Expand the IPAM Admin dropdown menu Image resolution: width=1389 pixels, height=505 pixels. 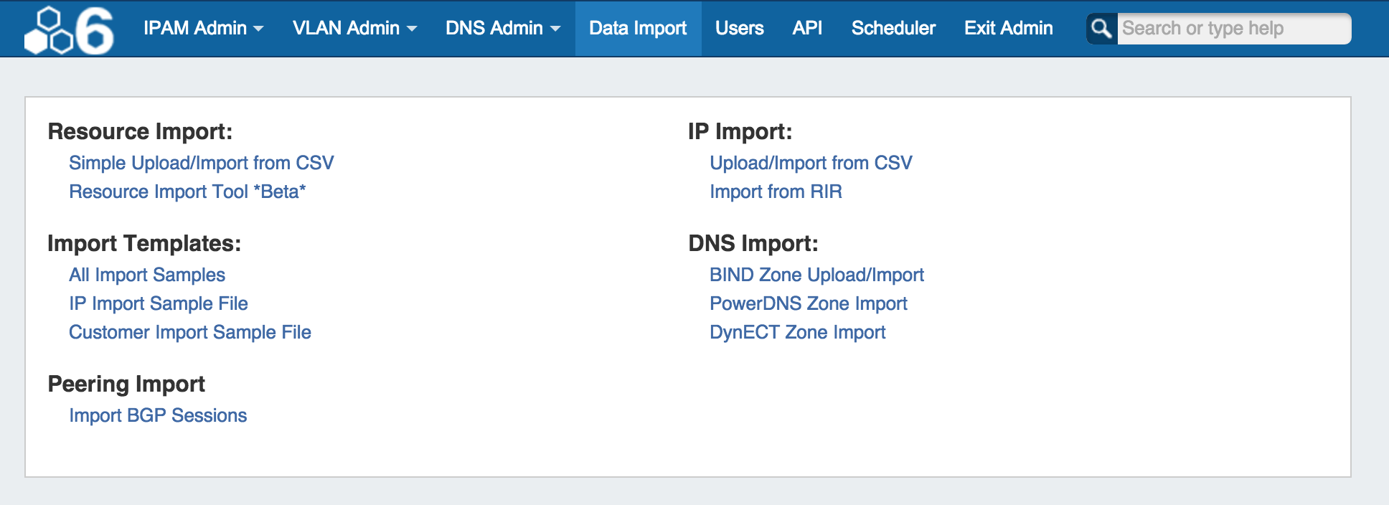(203, 29)
